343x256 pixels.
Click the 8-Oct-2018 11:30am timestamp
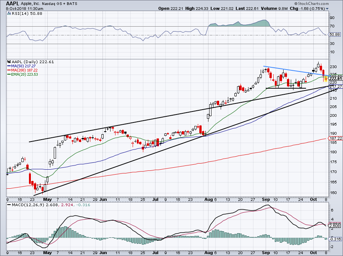point(24,9)
